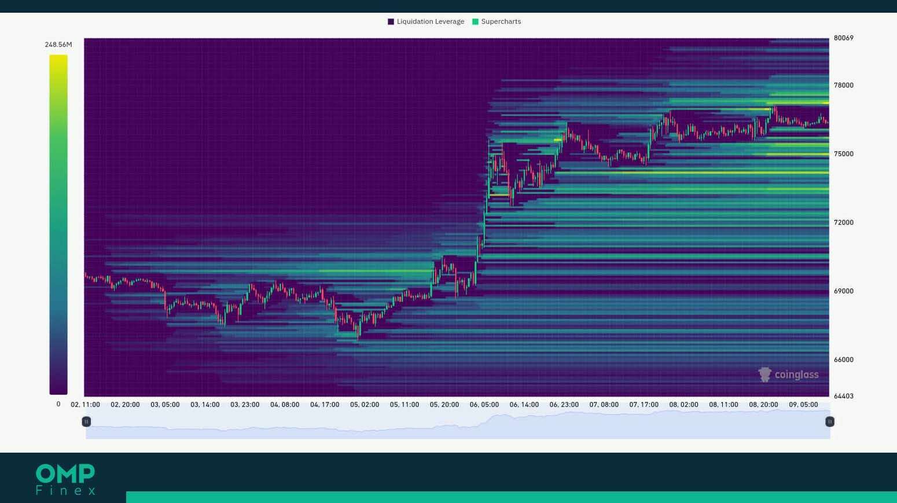Image resolution: width=897 pixels, height=503 pixels.
Task: Click the 09, 05:00 time axis label
Action: [x=804, y=405]
